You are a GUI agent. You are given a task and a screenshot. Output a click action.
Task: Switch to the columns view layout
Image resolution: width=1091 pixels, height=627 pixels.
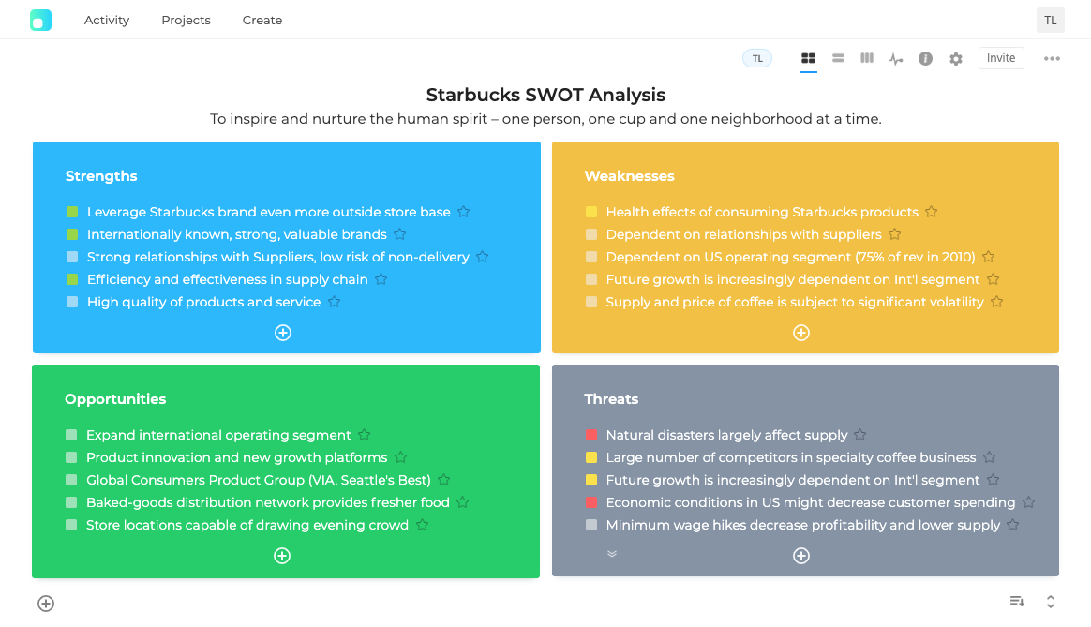coord(866,57)
